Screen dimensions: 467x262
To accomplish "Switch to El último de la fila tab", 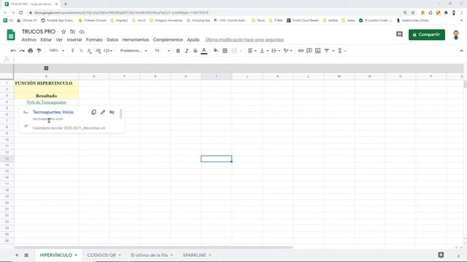I will pyautogui.click(x=150, y=255).
